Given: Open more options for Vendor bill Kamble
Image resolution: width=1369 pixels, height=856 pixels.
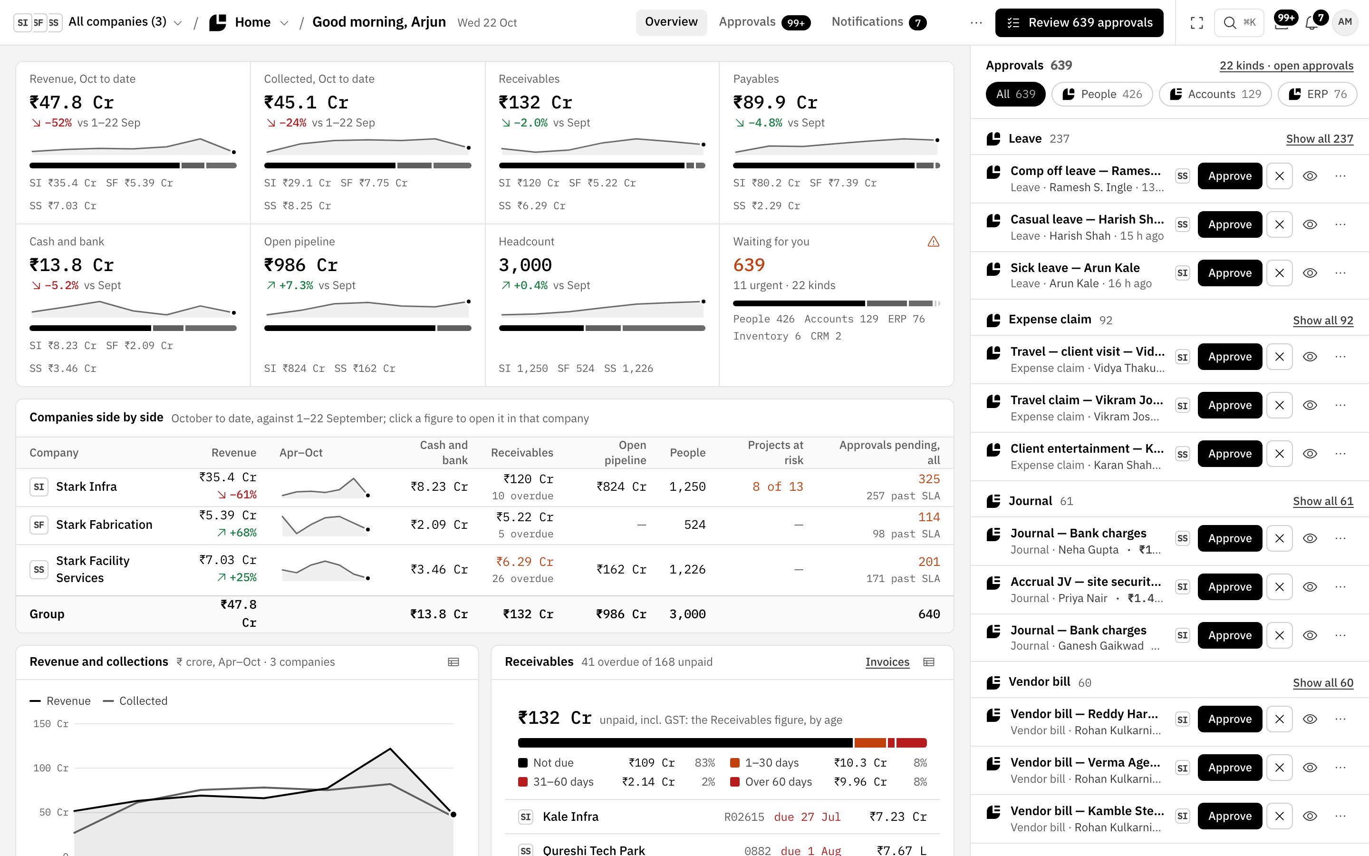Looking at the screenshot, I should point(1340,816).
